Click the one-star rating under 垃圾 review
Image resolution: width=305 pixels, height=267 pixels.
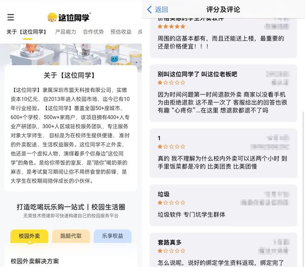click(171, 203)
